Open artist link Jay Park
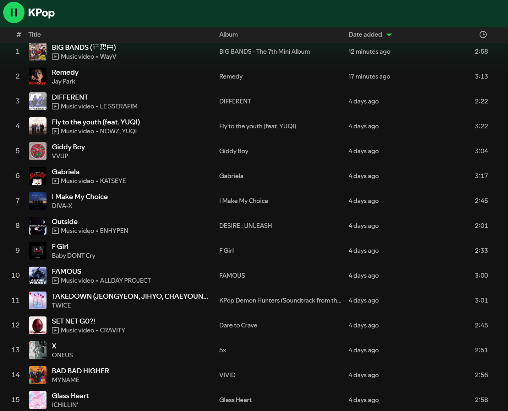Image resolution: width=508 pixels, height=411 pixels. coord(64,81)
